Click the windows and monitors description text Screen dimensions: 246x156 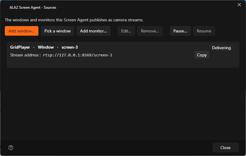tap(74, 20)
